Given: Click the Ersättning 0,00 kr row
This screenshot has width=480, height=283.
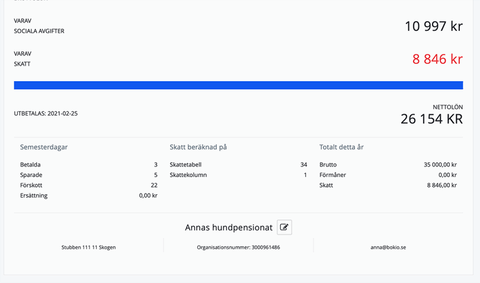Looking at the screenshot, I should pyautogui.click(x=89, y=195).
